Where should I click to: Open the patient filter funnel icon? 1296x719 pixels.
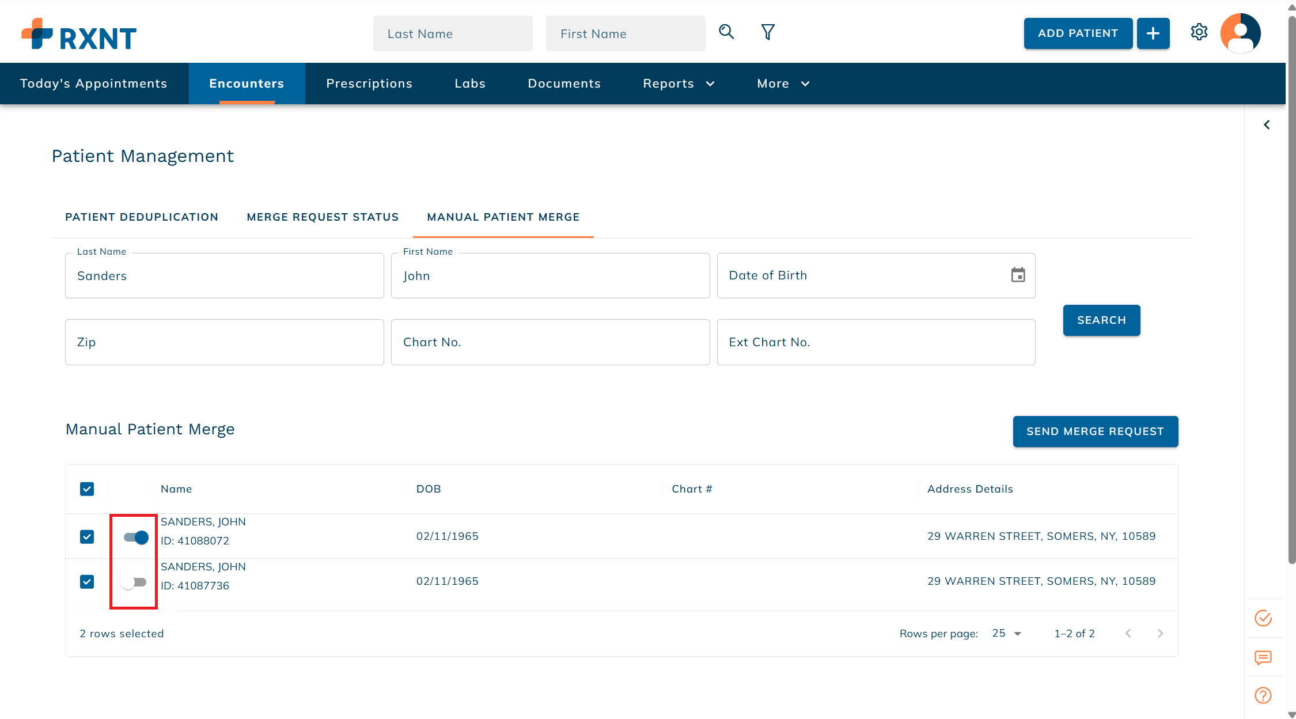(768, 32)
